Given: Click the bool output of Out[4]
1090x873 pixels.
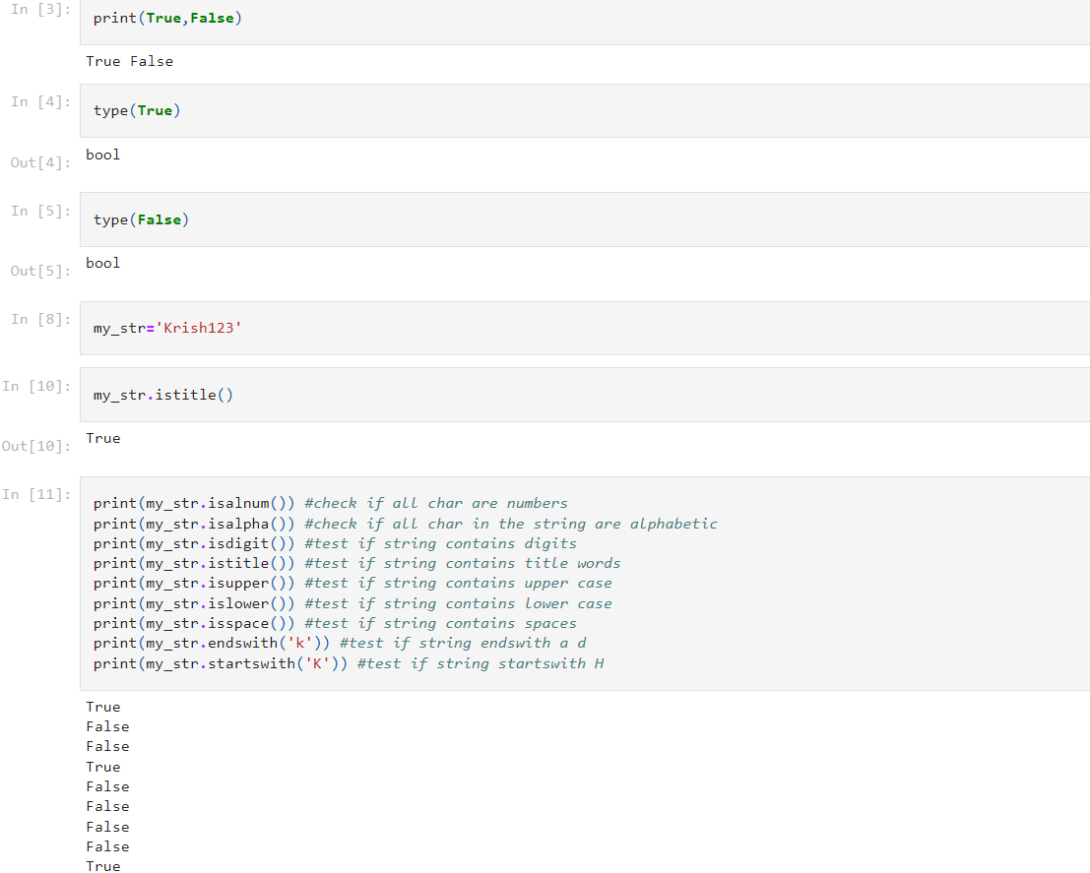Looking at the screenshot, I should tap(102, 155).
